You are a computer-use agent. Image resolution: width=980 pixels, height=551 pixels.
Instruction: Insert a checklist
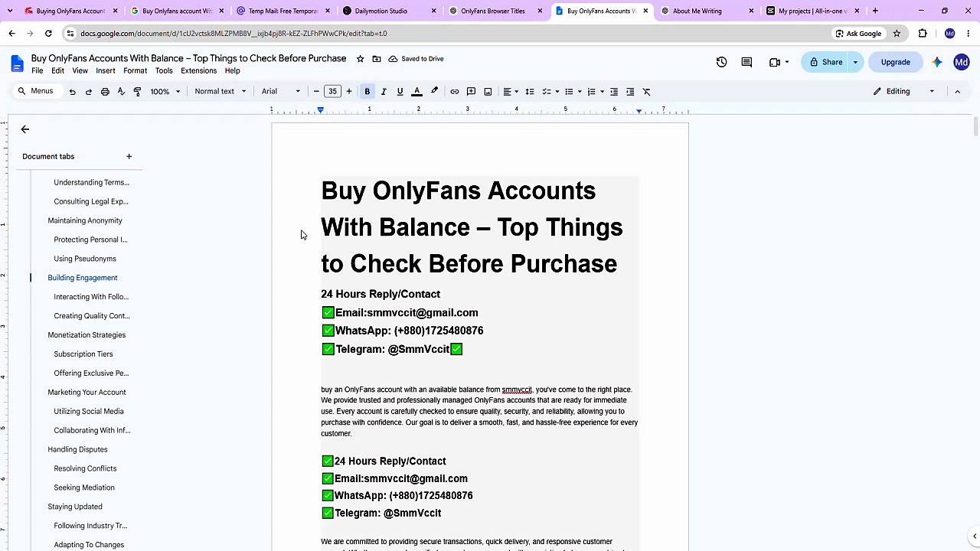pos(547,92)
